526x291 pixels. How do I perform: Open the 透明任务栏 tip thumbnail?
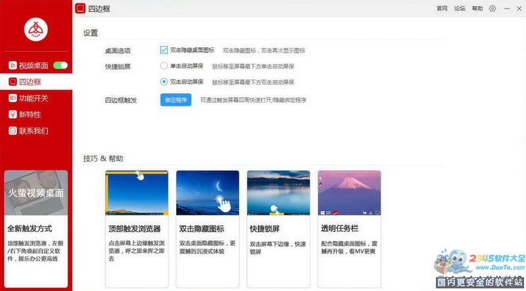pos(349,192)
